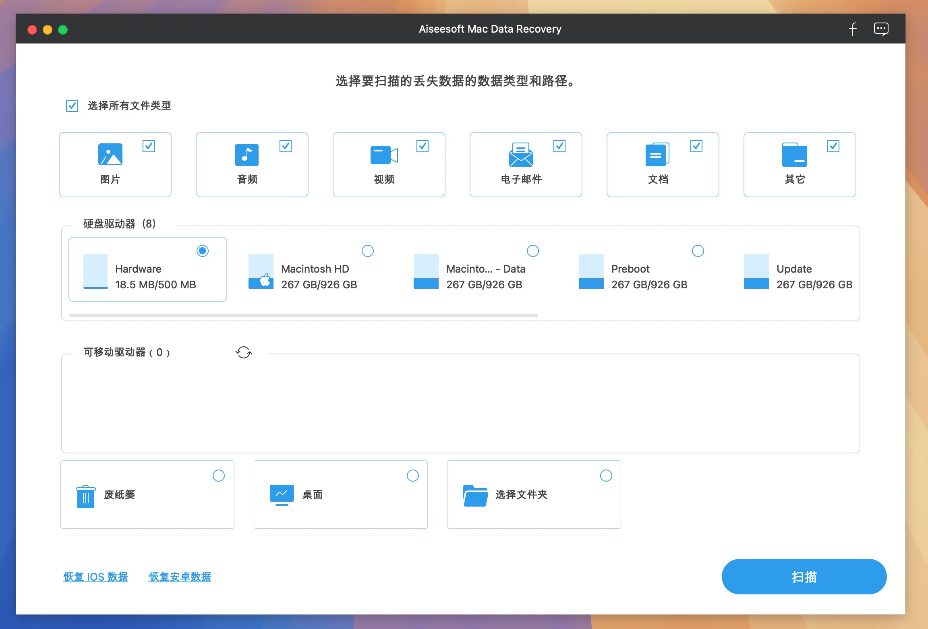
Task: Click the 可移动驱动器 ( 0 ) heading
Action: coord(126,352)
